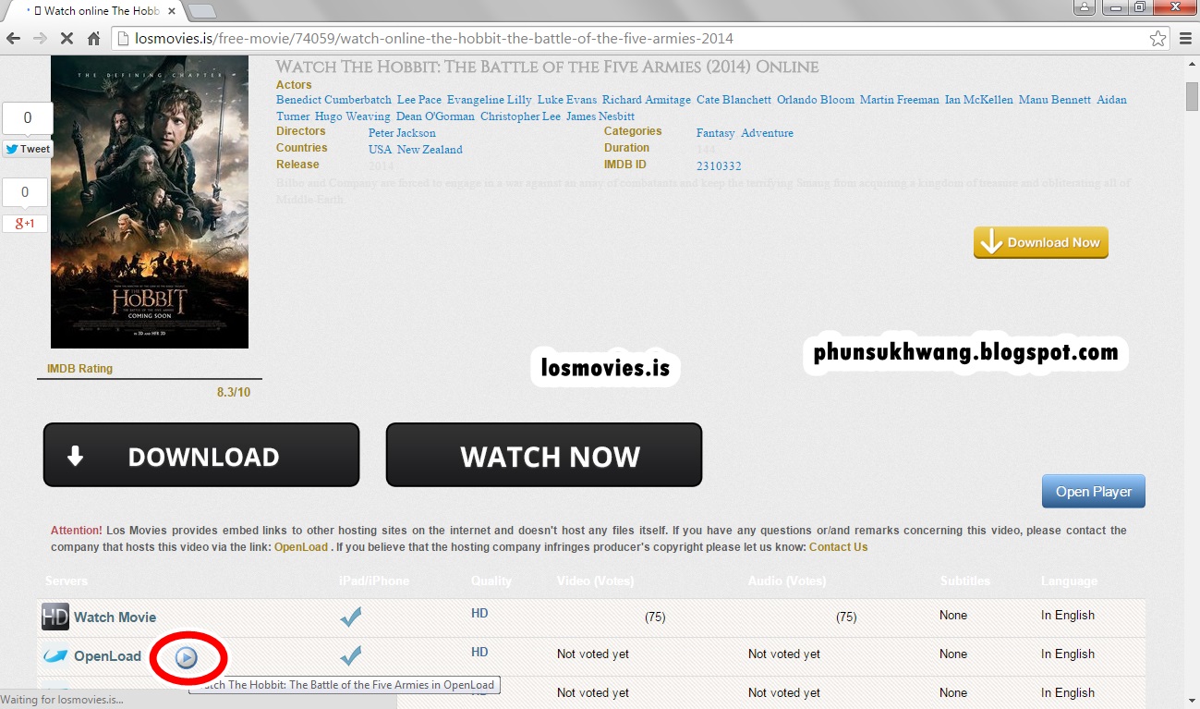Click the WATCH NOW button
Viewport: 1200px width, 709px height.
coord(544,455)
